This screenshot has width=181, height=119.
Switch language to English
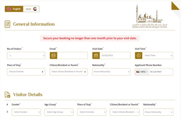pyautogui.click(x=14, y=9)
